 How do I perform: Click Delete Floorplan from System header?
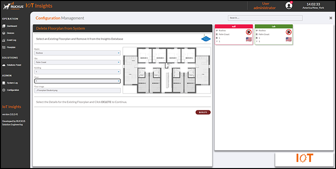tap(60, 28)
